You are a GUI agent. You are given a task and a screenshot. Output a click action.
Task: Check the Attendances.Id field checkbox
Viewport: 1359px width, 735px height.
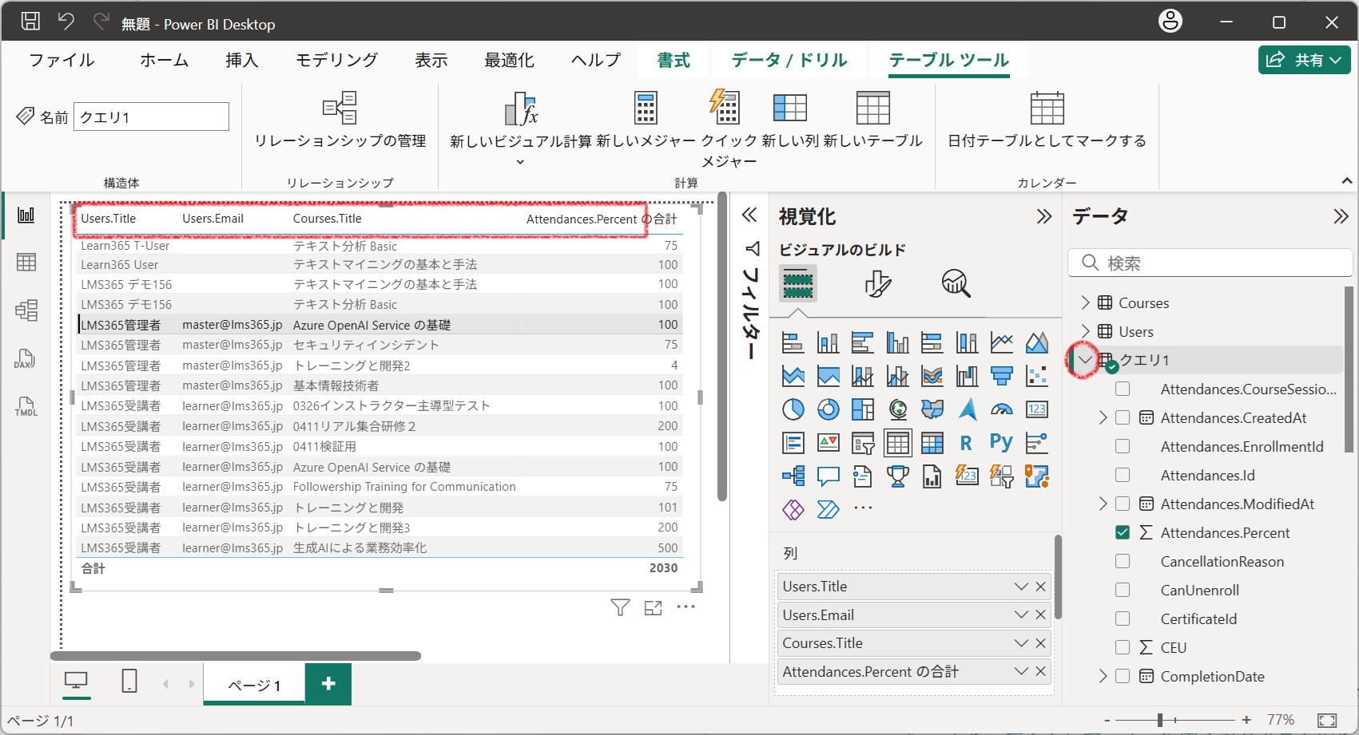[1123, 475]
